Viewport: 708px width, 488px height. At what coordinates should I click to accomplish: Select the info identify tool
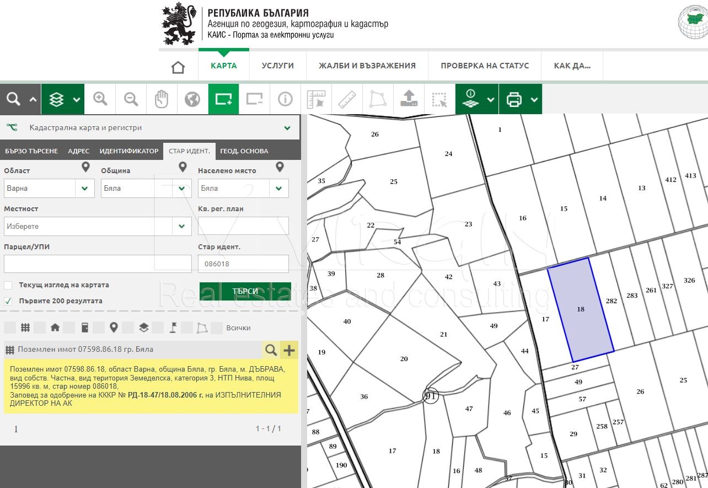(285, 99)
